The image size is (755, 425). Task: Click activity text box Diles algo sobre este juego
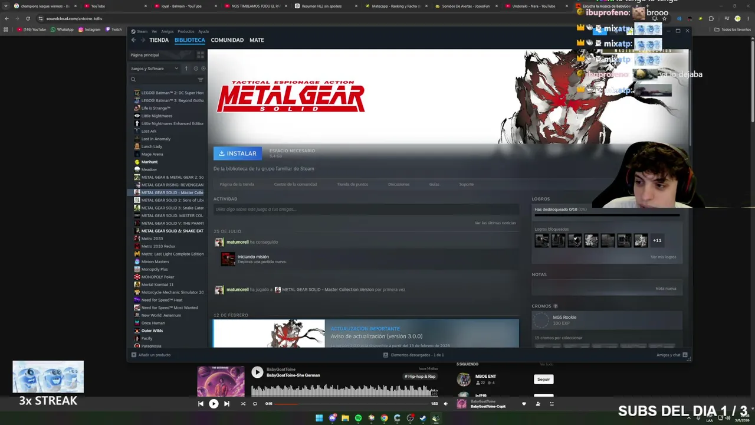[x=366, y=209]
